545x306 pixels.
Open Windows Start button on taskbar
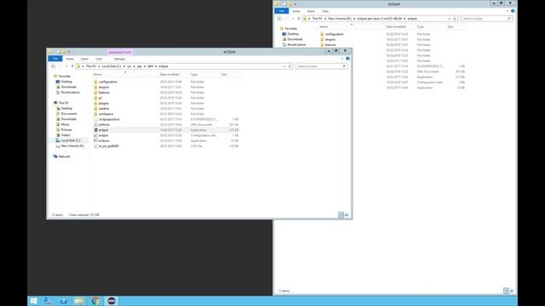pyautogui.click(x=33, y=301)
